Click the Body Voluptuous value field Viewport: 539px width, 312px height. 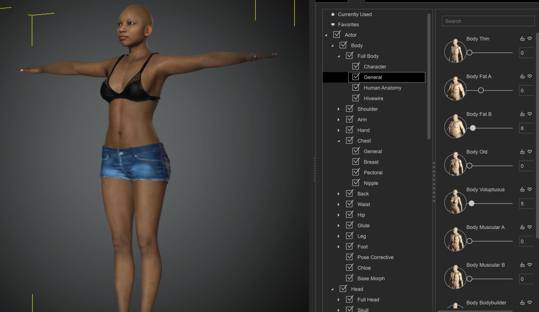526,204
